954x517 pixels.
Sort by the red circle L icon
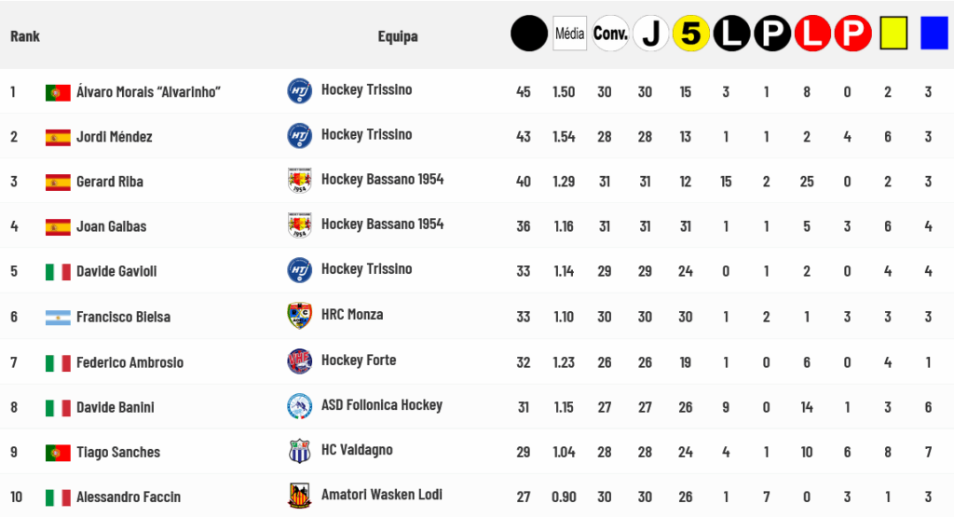812,34
